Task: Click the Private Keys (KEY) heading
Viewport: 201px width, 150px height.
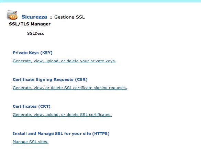Action: coord(33,53)
